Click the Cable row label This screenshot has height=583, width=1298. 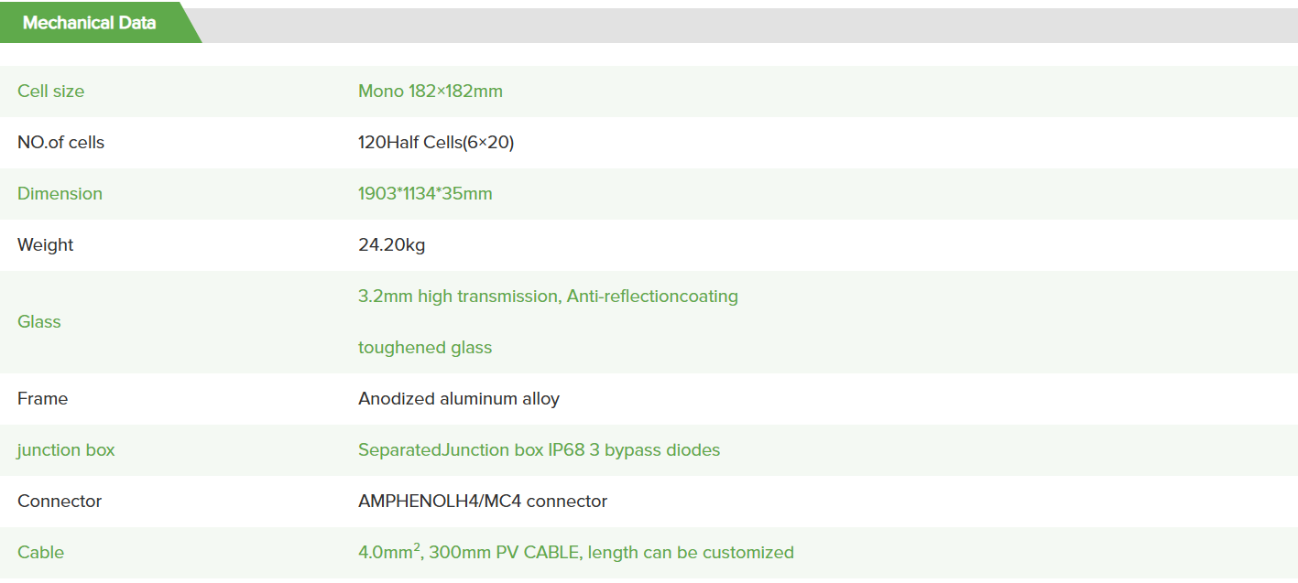pyautogui.click(x=41, y=553)
